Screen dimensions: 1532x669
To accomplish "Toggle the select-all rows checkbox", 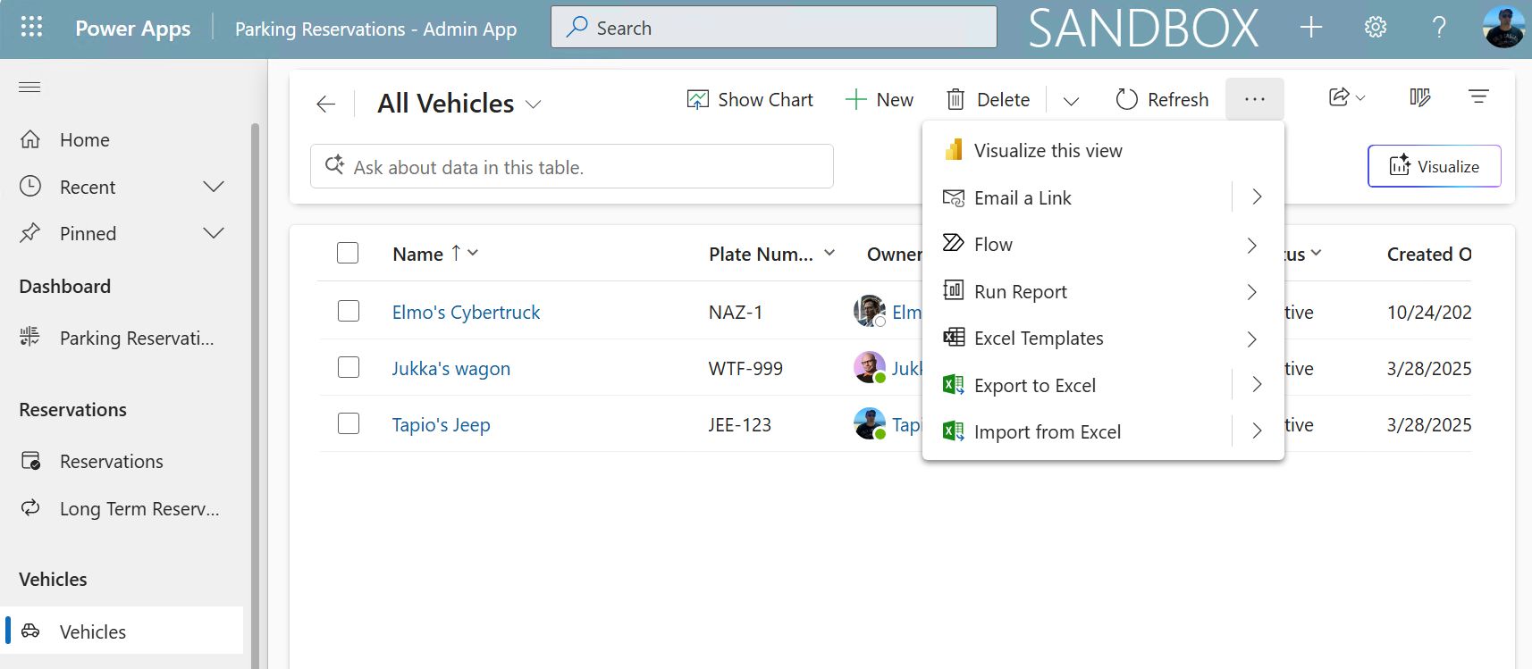I will [348, 253].
